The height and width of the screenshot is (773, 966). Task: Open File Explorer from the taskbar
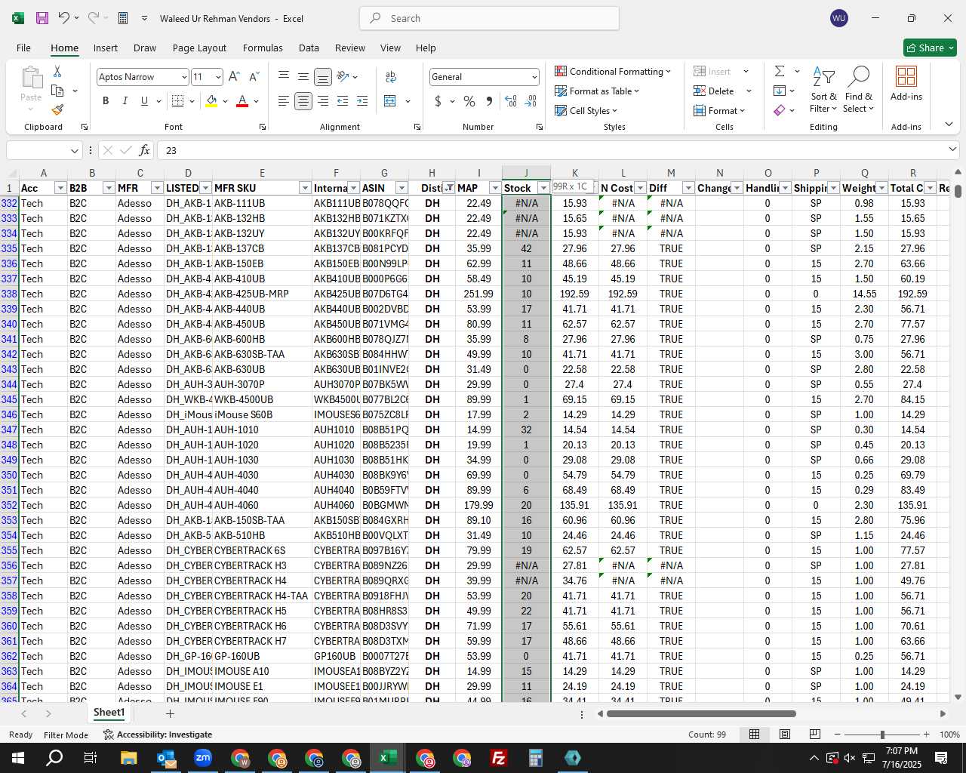pyautogui.click(x=128, y=758)
